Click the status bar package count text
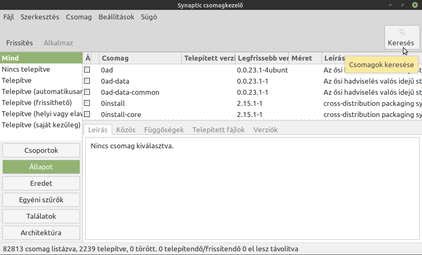 coord(150,249)
